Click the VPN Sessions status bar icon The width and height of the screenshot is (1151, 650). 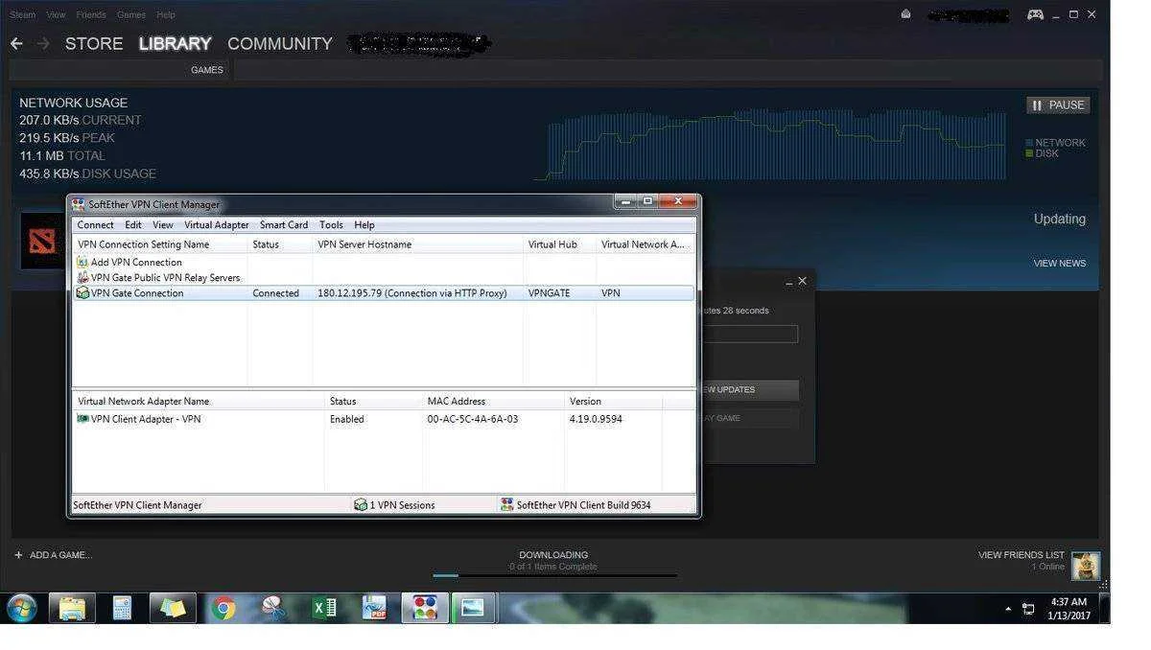[x=361, y=504]
